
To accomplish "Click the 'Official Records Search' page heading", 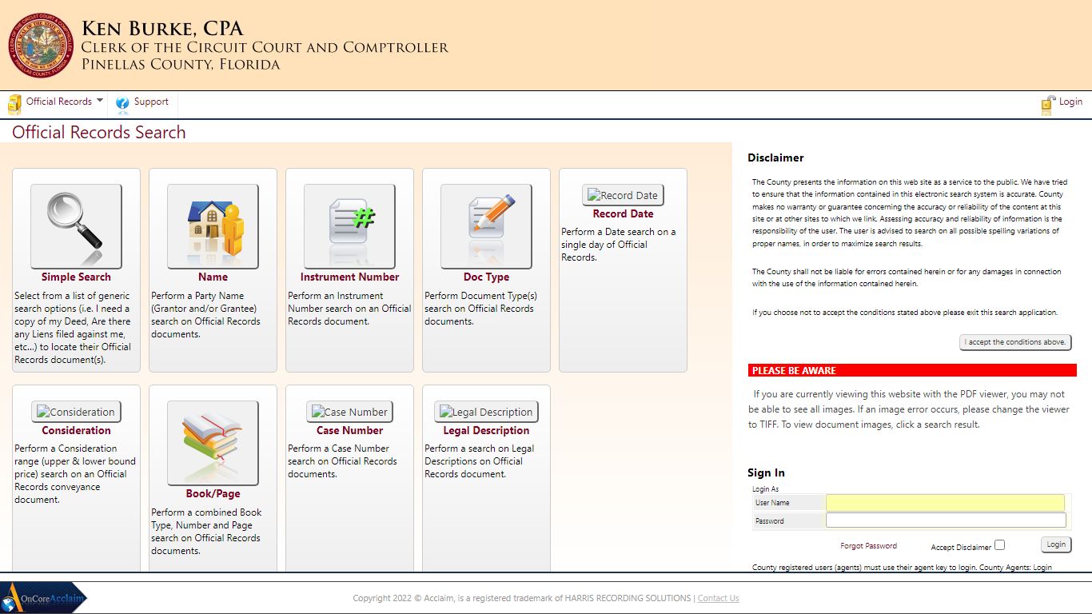I will (99, 133).
